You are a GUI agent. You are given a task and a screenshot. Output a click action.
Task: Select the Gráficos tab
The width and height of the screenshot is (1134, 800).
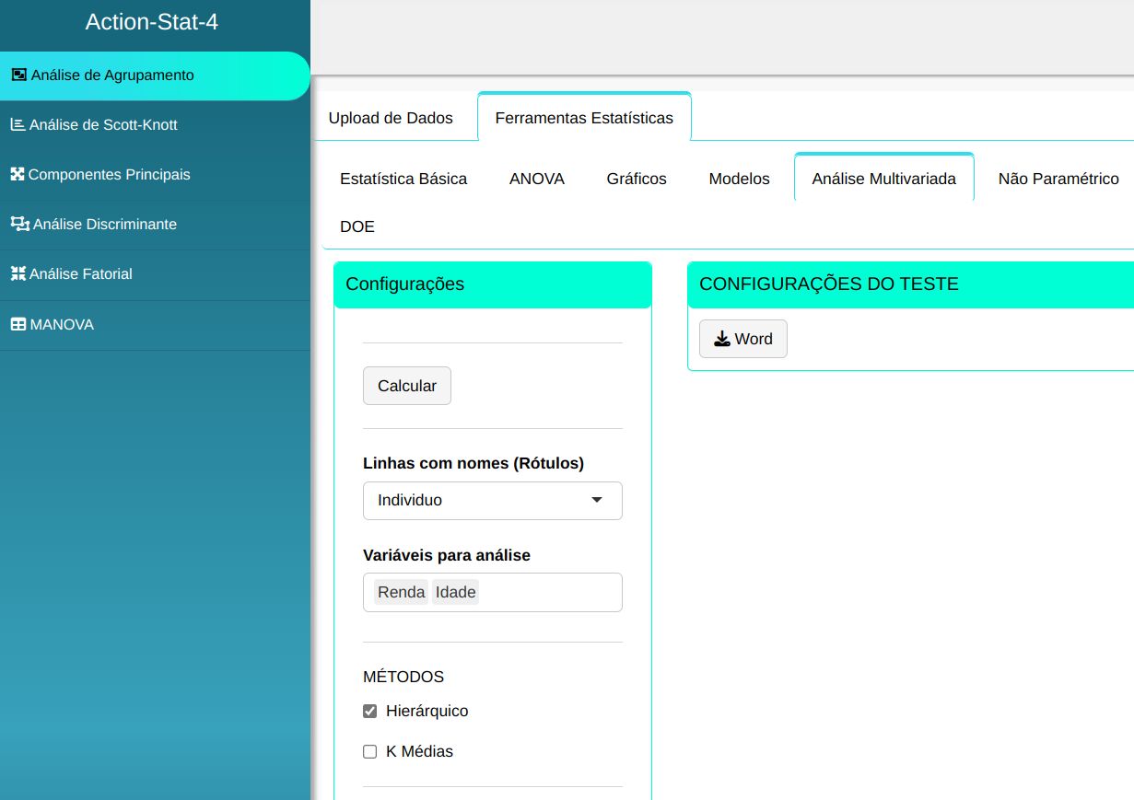(637, 179)
